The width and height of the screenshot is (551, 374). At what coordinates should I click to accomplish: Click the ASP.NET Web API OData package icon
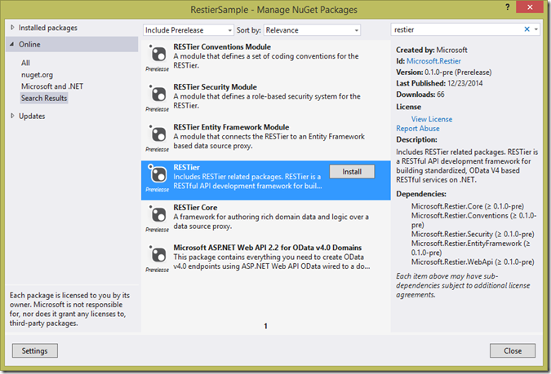click(x=158, y=255)
